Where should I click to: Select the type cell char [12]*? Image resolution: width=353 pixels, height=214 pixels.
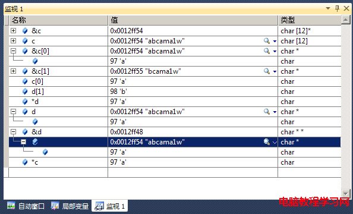click(x=295, y=31)
